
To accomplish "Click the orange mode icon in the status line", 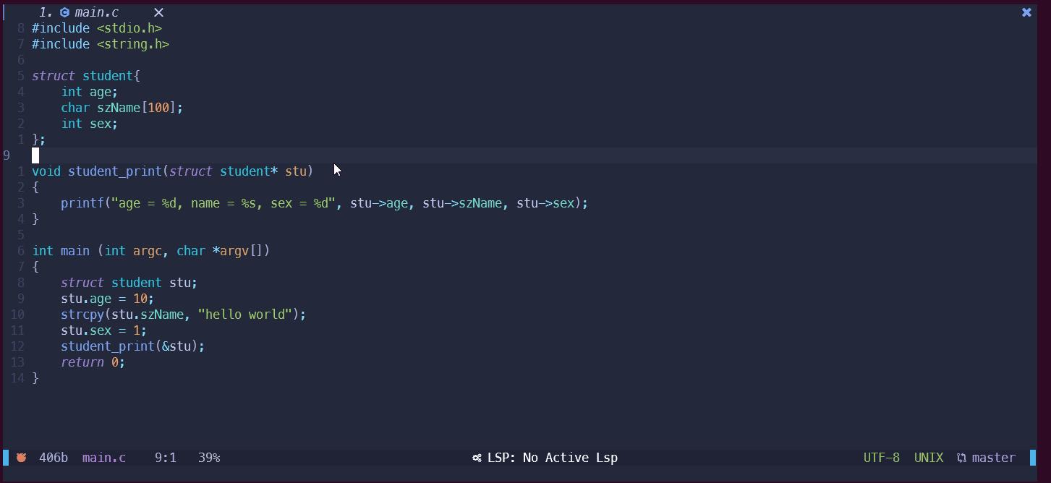I will (21, 458).
